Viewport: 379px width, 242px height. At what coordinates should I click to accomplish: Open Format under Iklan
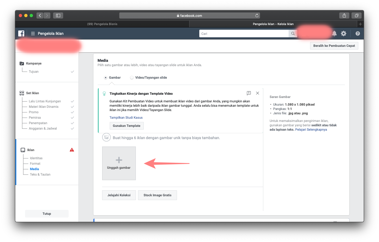click(35, 164)
